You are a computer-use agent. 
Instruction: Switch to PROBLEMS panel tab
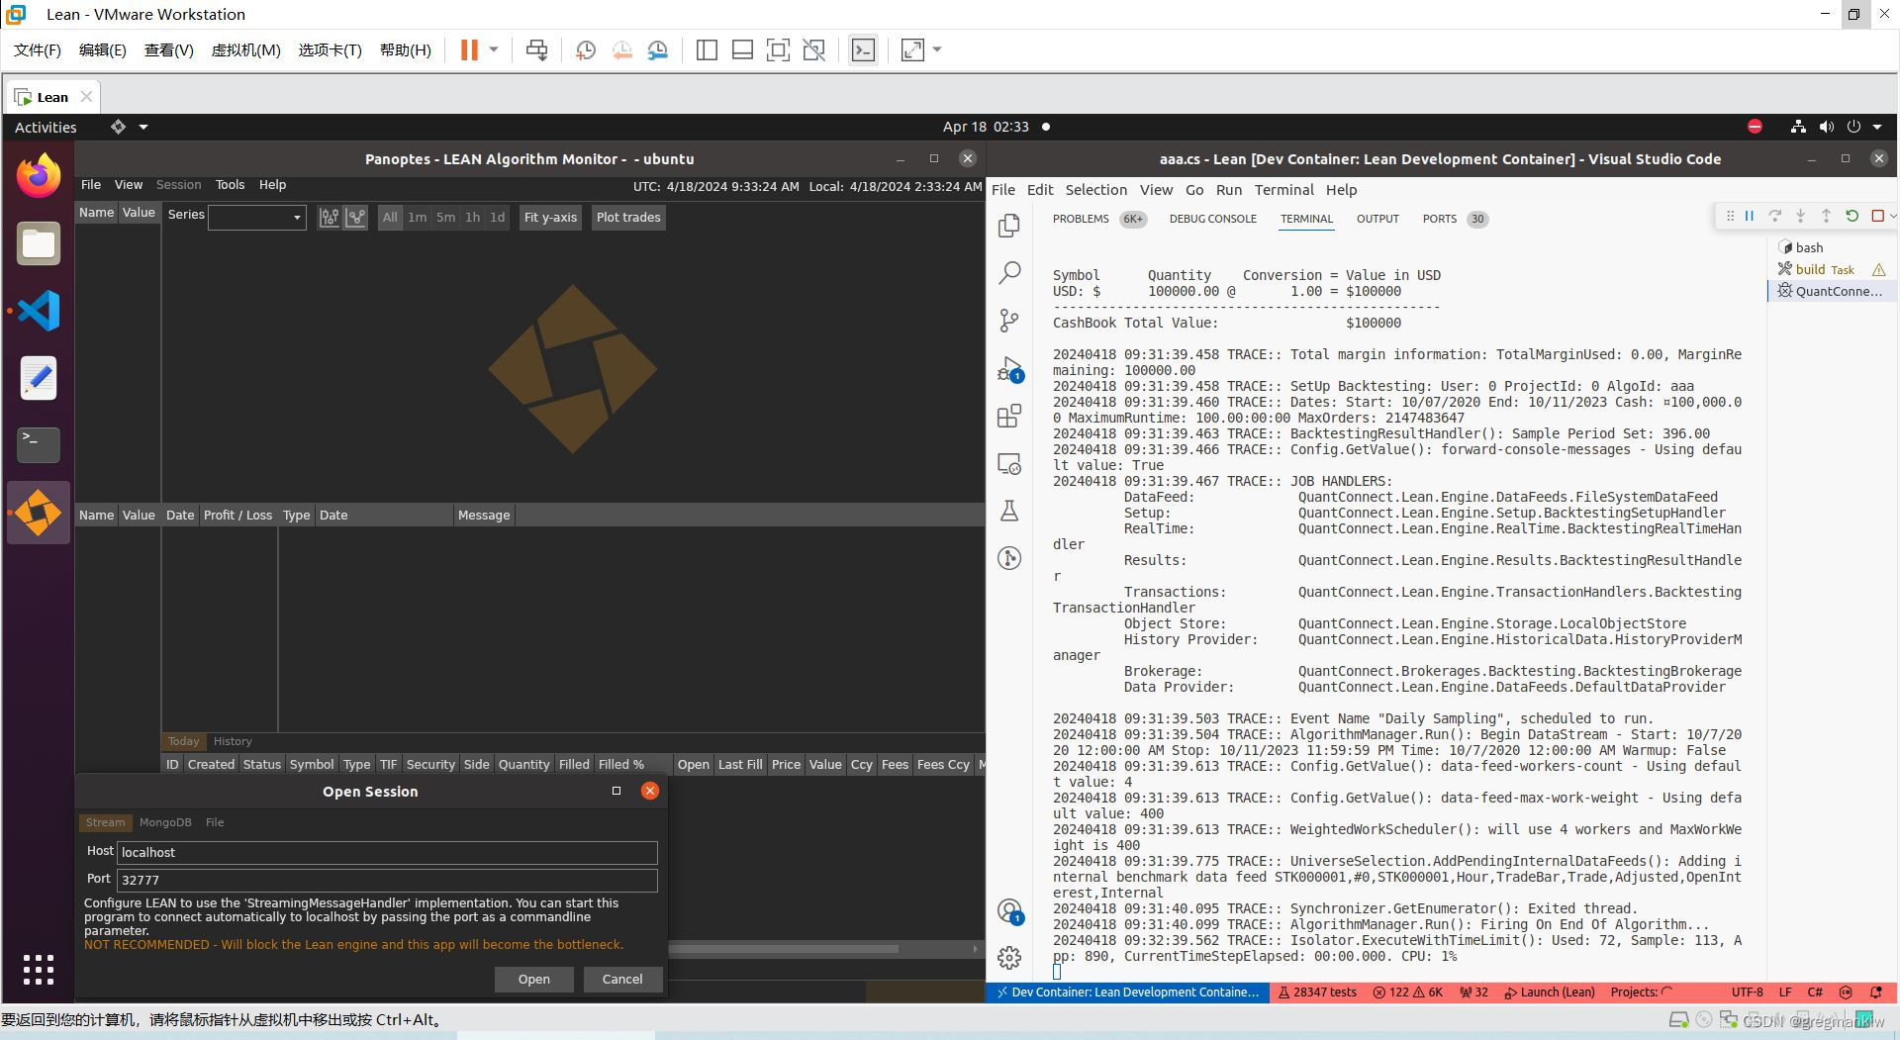pos(1081,219)
